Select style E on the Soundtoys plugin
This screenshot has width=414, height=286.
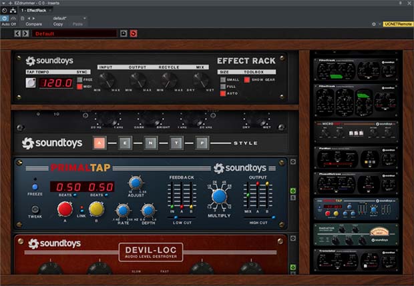pos(125,143)
